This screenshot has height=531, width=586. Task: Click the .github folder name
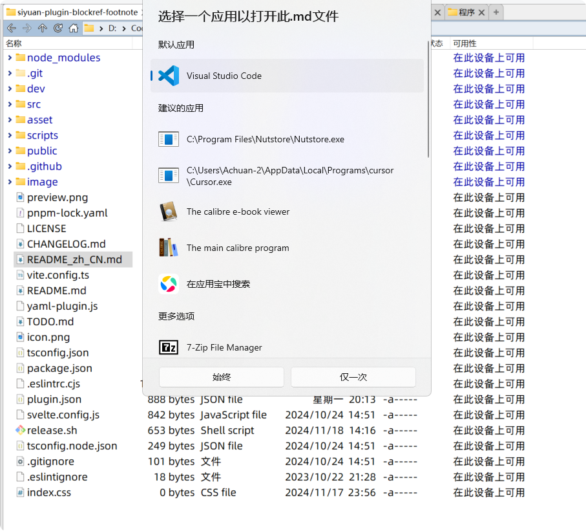44,166
